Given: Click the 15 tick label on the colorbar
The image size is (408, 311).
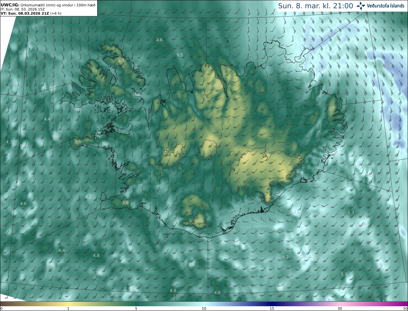Looking at the screenshot, I should 272,308.
